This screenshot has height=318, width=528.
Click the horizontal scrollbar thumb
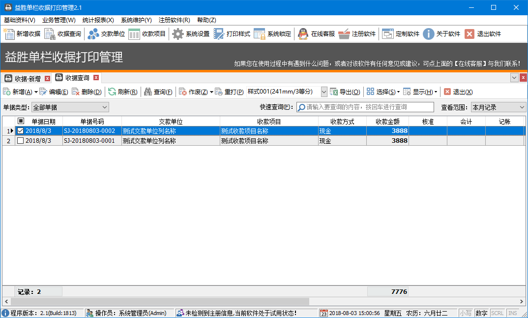coord(160,301)
